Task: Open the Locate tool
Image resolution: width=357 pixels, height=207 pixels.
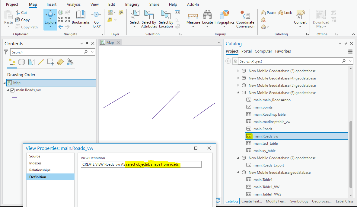Action: coord(207,19)
